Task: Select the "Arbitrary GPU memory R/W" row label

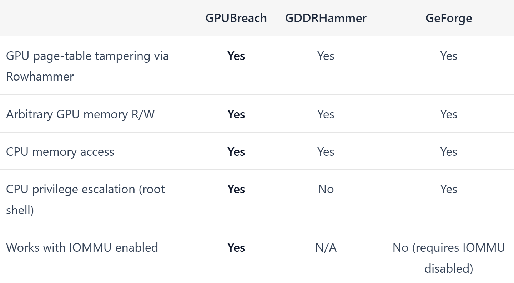Action: [80, 114]
